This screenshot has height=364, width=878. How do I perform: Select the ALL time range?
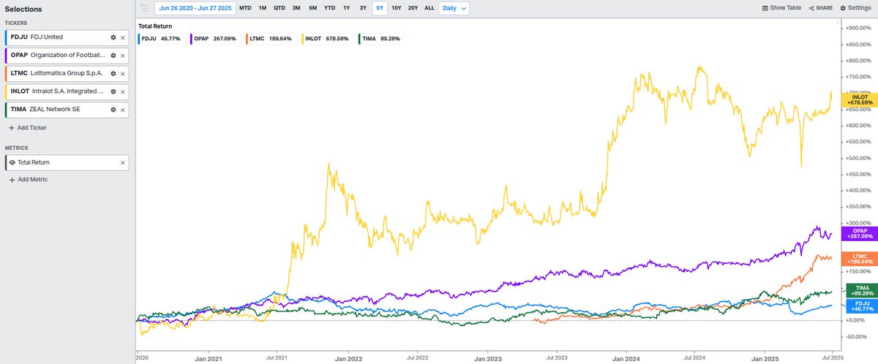click(429, 8)
